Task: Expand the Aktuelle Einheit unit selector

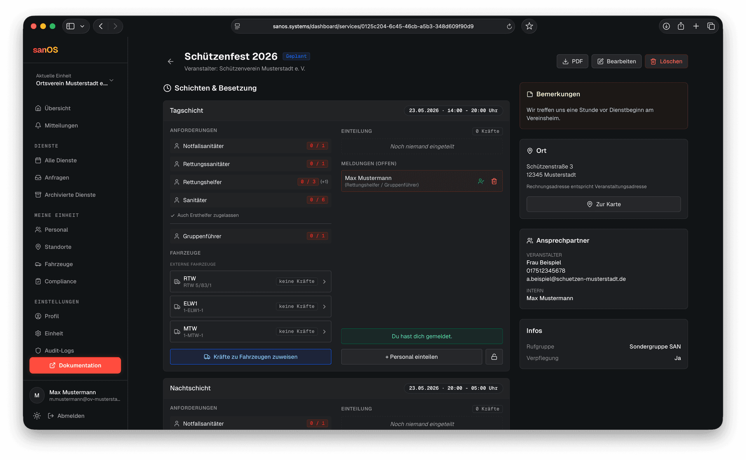Action: [112, 80]
